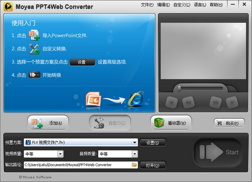Click the rewind playback control
The width and height of the screenshot is (252, 182).
pyautogui.click(x=188, y=103)
